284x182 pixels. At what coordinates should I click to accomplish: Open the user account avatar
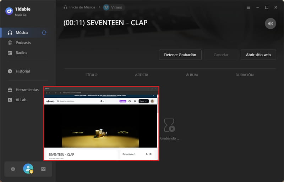(x=28, y=169)
